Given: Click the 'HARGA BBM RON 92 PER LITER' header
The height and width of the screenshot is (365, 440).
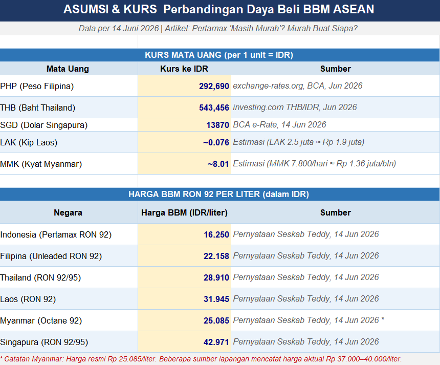Looking at the screenshot, I should 219,194.
